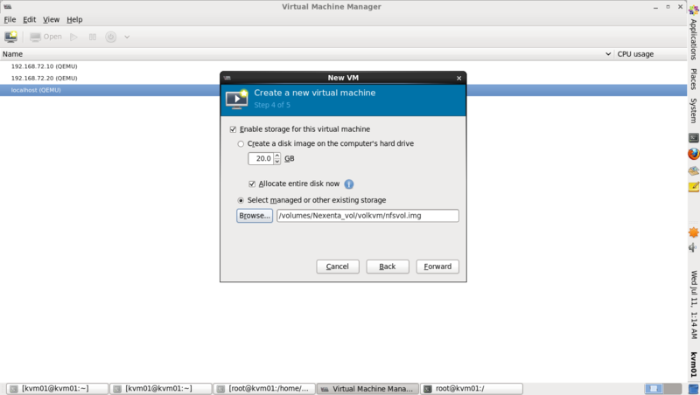The image size is (700, 395).
Task: Switch to [root@kvm01:/home/... taskbar window
Action: coord(264,389)
